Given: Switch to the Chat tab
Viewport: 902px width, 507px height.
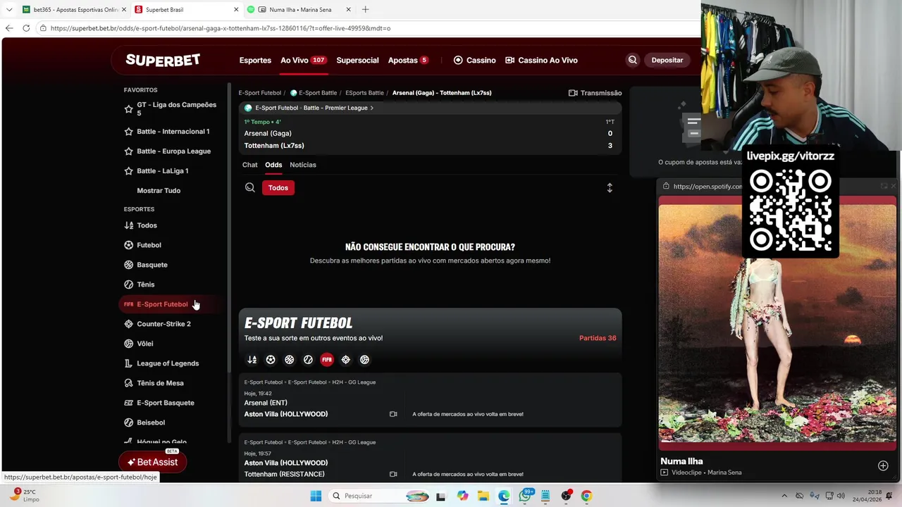Looking at the screenshot, I should pos(250,165).
